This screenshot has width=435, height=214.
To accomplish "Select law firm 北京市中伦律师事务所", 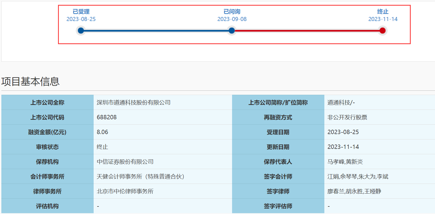I will [125, 191].
